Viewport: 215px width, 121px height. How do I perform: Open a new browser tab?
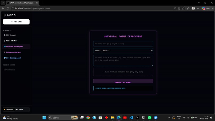[42, 3]
